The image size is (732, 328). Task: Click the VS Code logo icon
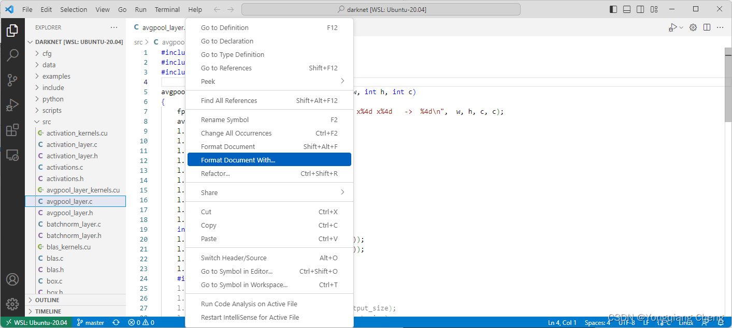click(x=9, y=9)
